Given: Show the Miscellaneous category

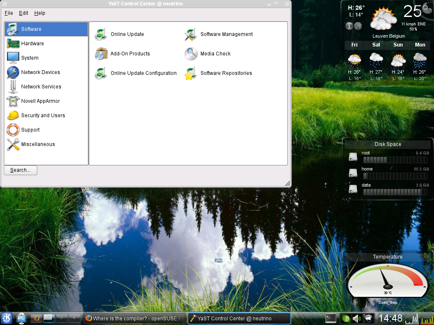Looking at the screenshot, I should (x=46, y=144).
